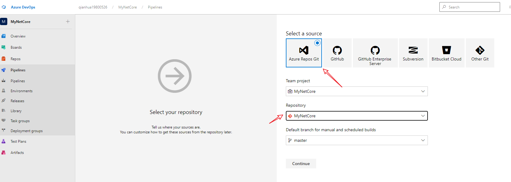Viewport: 511px width, 182px height.
Task: Open Repos in the sidebar
Action: click(15, 59)
